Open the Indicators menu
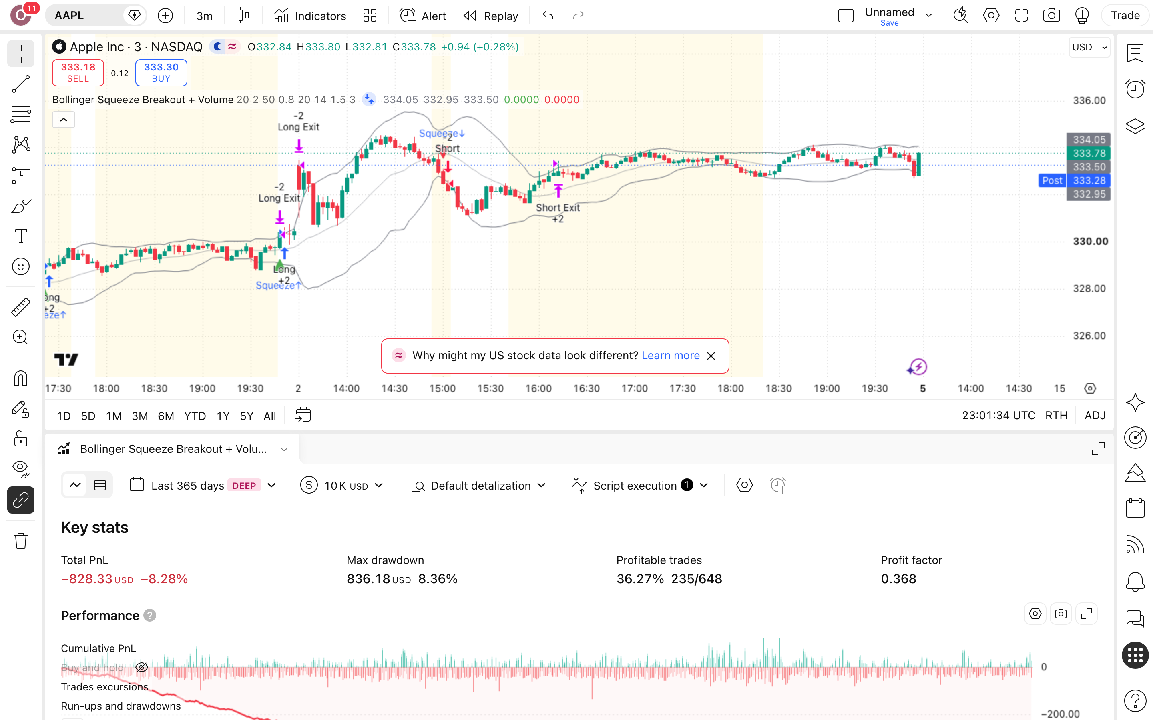The width and height of the screenshot is (1153, 720). (x=310, y=16)
